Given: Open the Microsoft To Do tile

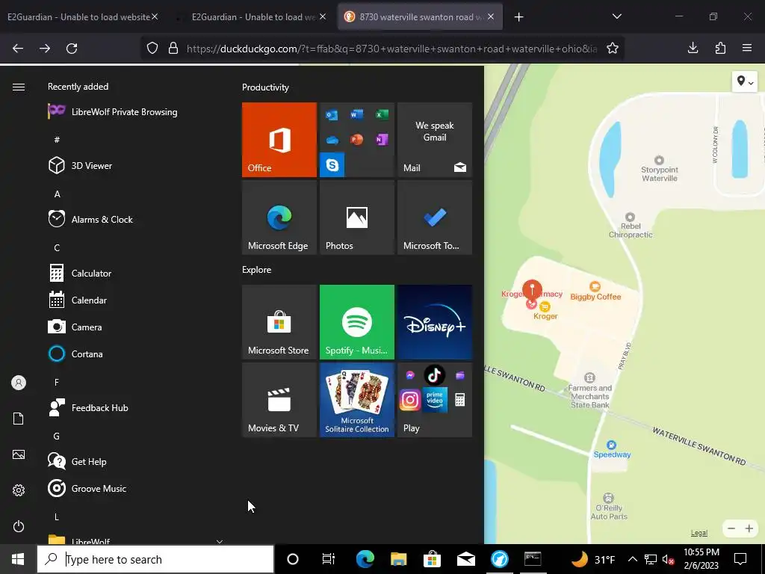Looking at the screenshot, I should click(435, 217).
